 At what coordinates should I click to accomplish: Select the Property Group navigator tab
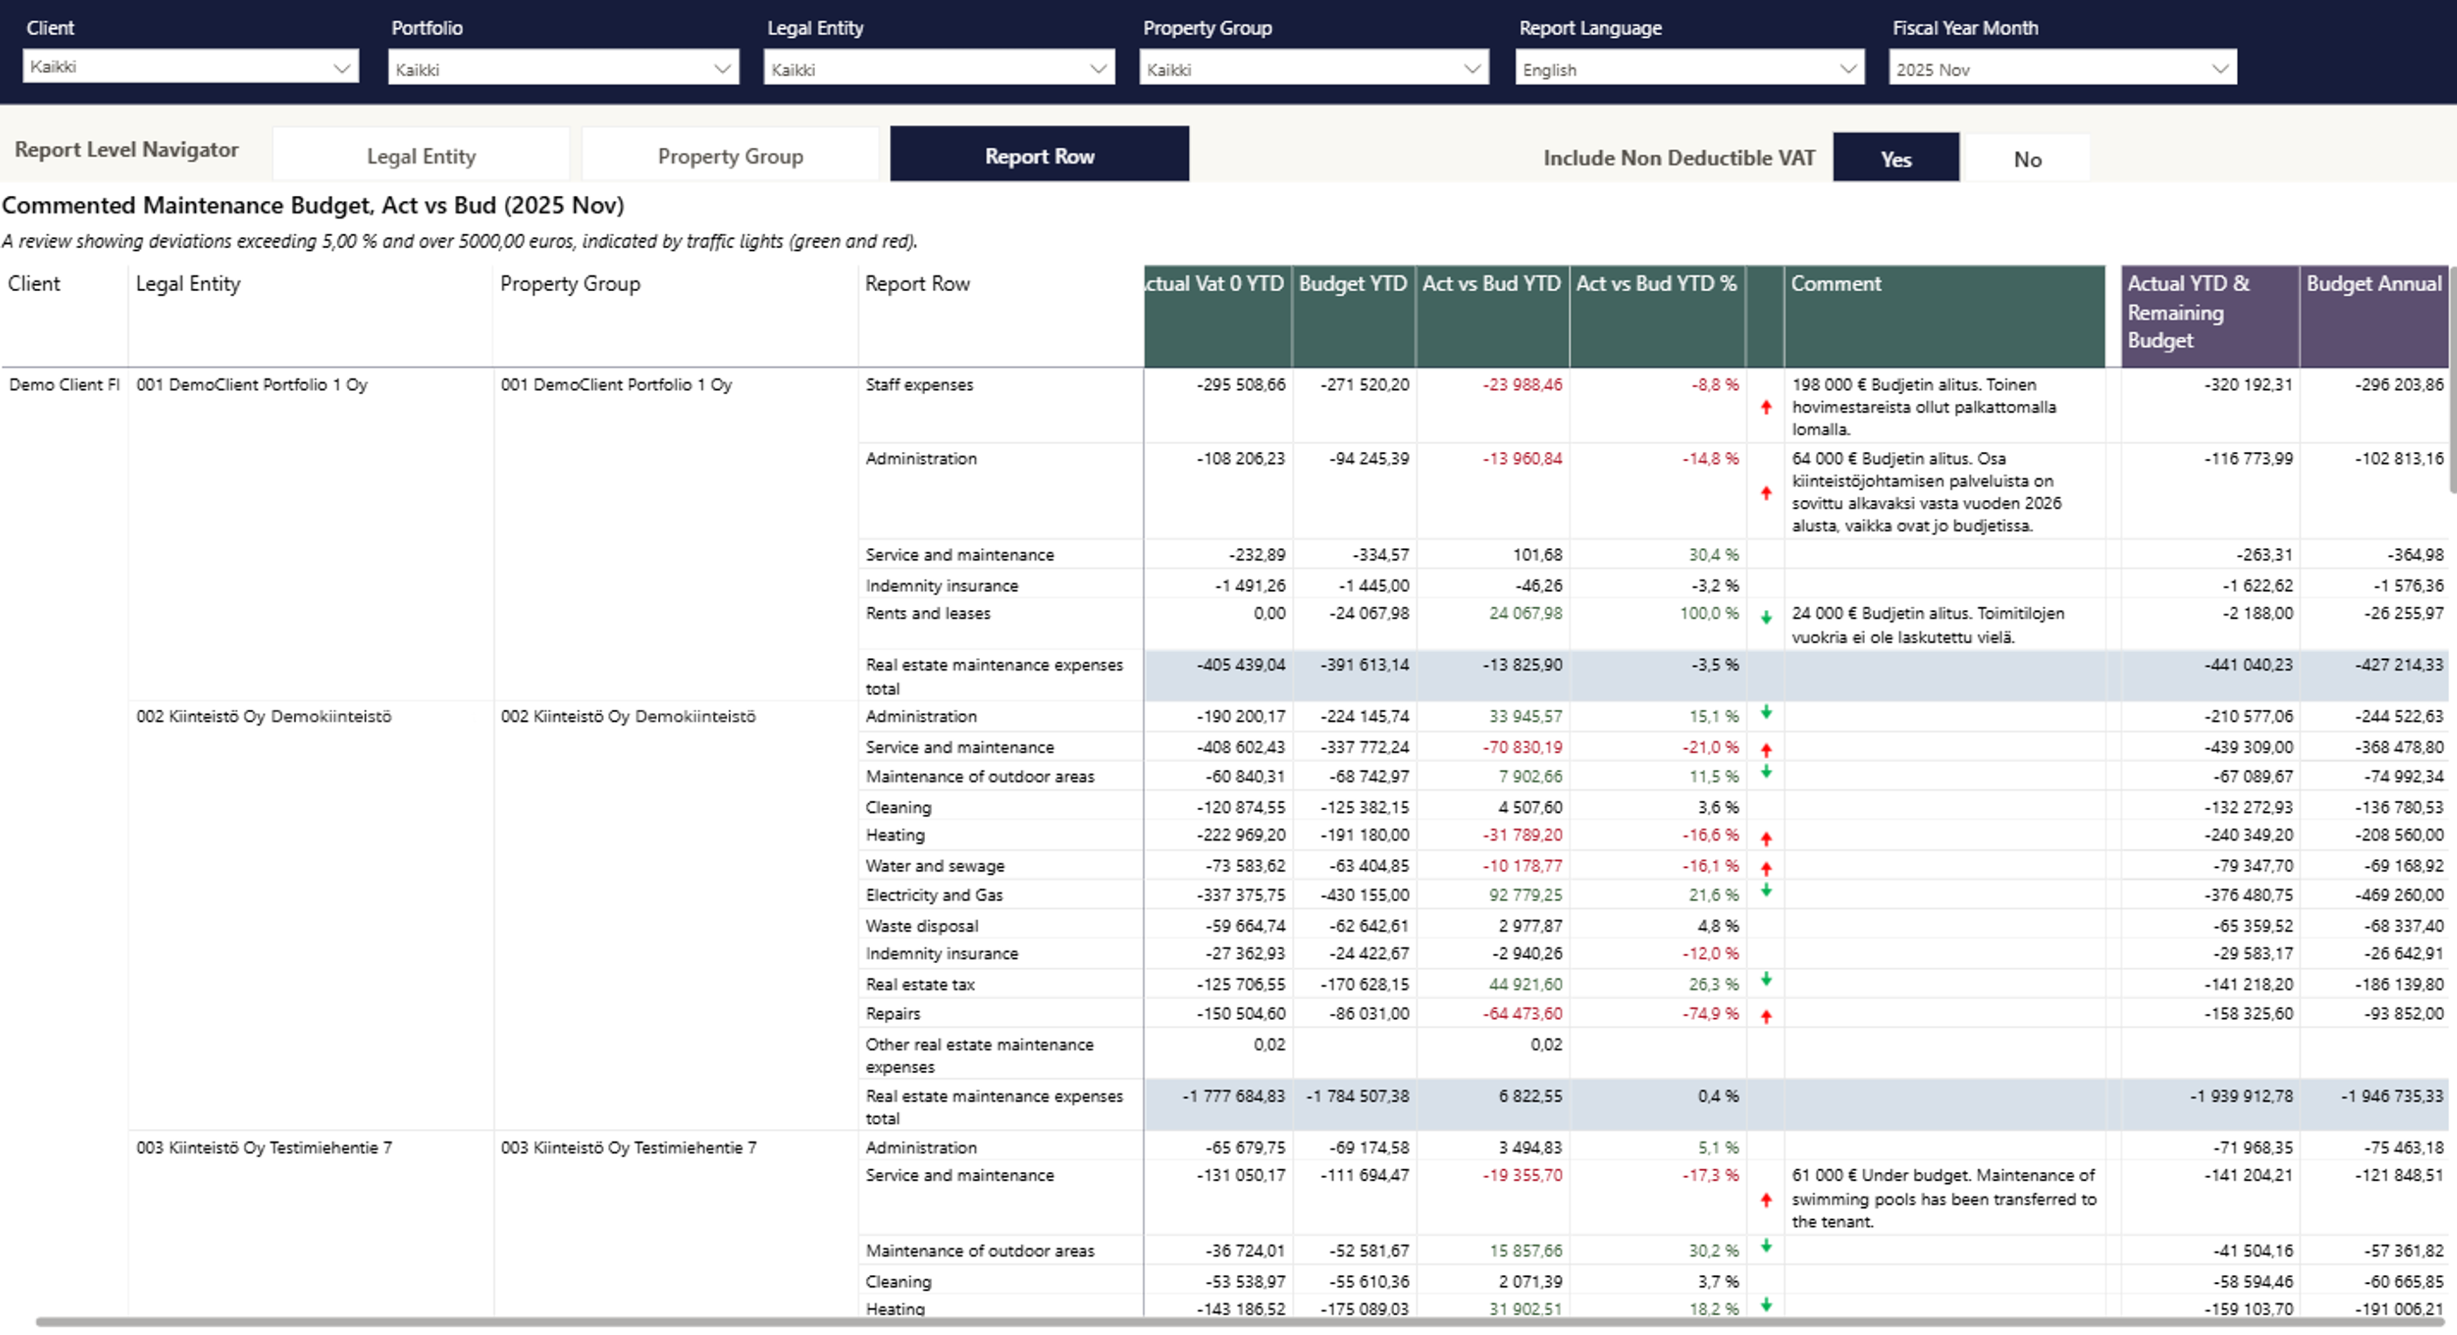pos(729,156)
